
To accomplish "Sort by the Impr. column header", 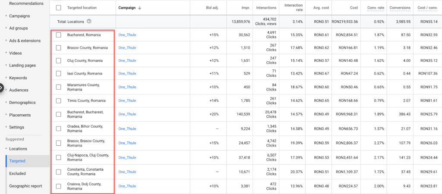I will 244,8.
